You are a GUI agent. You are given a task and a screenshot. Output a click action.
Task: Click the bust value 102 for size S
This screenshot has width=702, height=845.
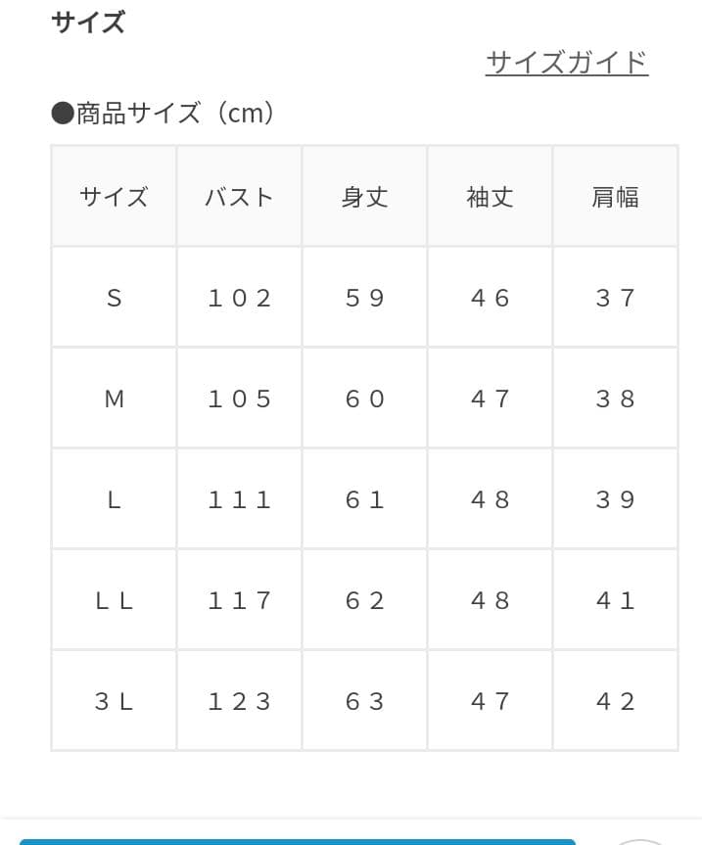239,298
